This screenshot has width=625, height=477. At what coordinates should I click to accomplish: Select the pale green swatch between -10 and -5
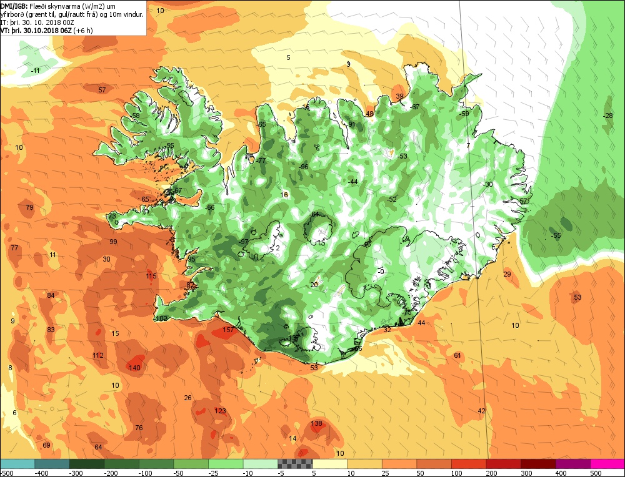260,464
